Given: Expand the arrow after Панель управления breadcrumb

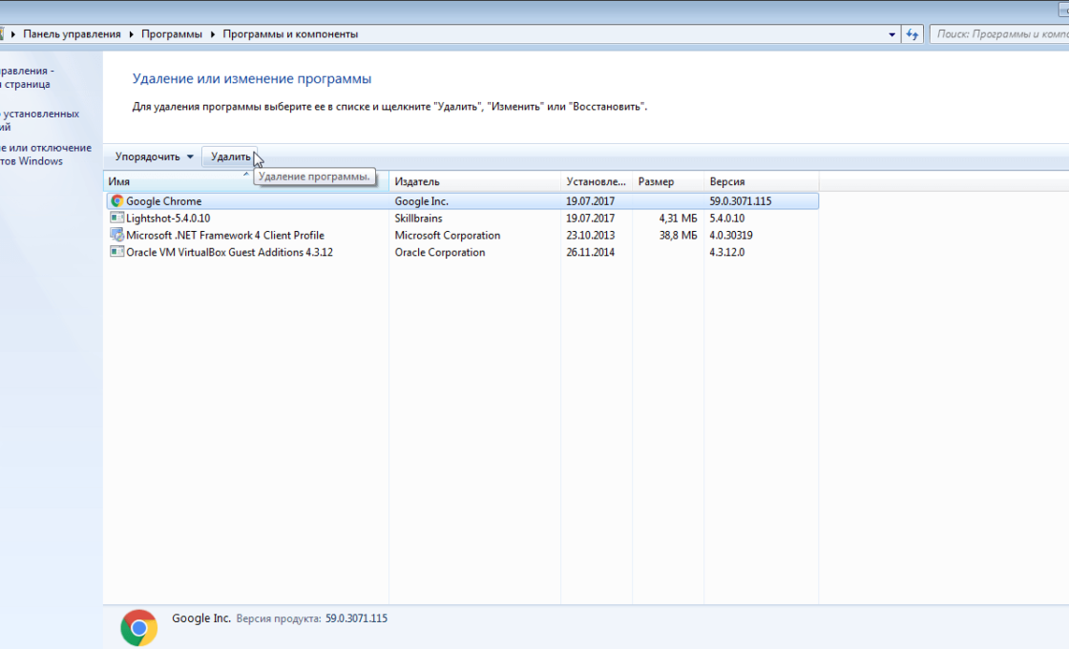Looking at the screenshot, I should [131, 34].
